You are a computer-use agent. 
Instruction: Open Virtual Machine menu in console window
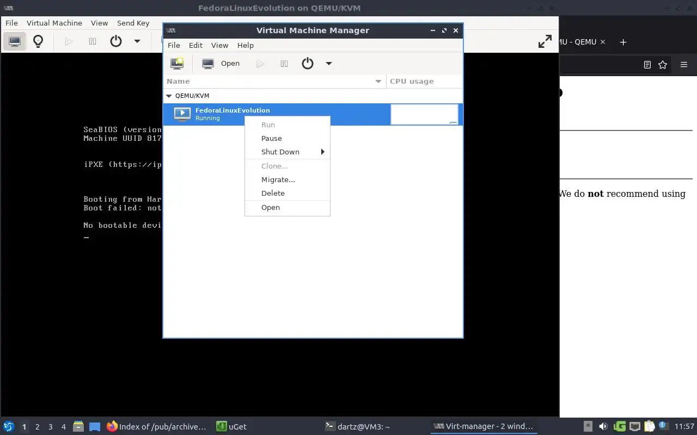[x=54, y=23]
